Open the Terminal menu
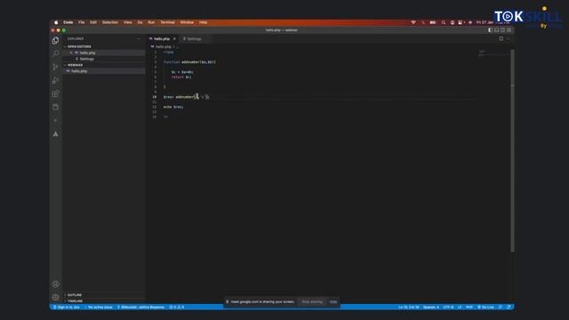 [168, 22]
